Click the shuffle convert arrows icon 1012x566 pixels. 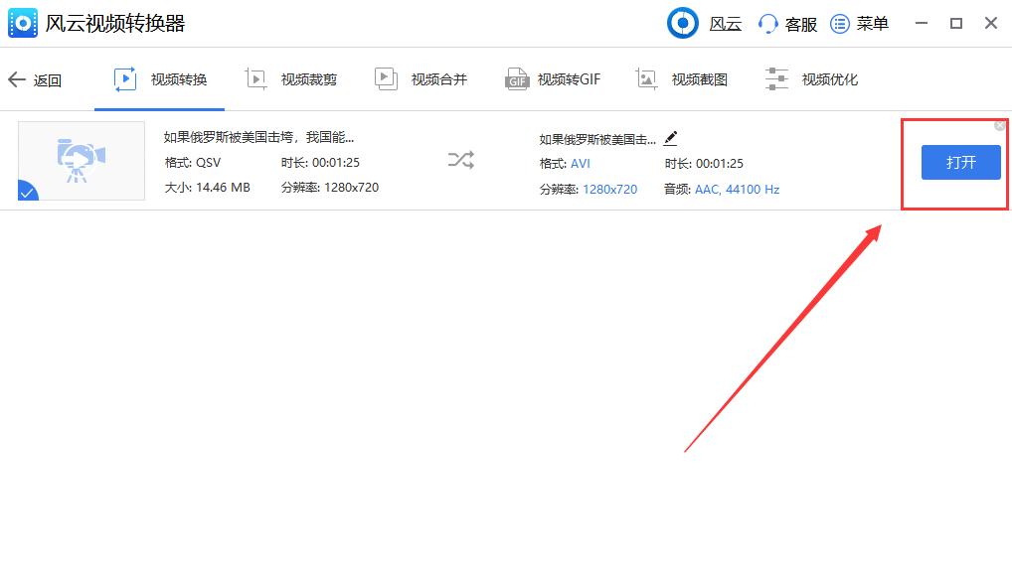point(461,160)
